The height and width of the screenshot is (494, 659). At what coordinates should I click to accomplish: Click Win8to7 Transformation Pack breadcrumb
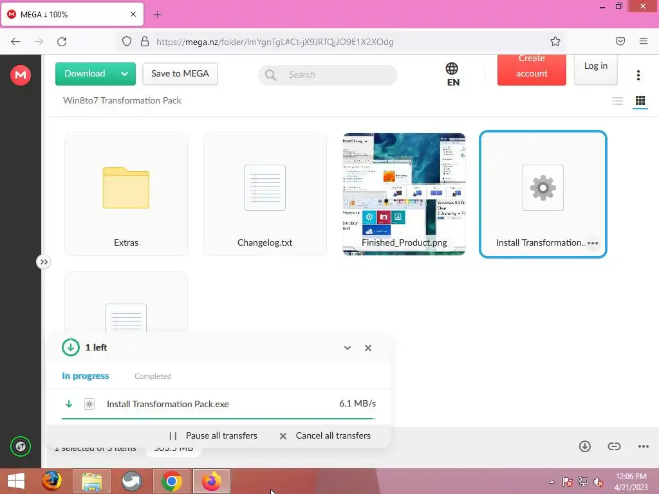(122, 100)
